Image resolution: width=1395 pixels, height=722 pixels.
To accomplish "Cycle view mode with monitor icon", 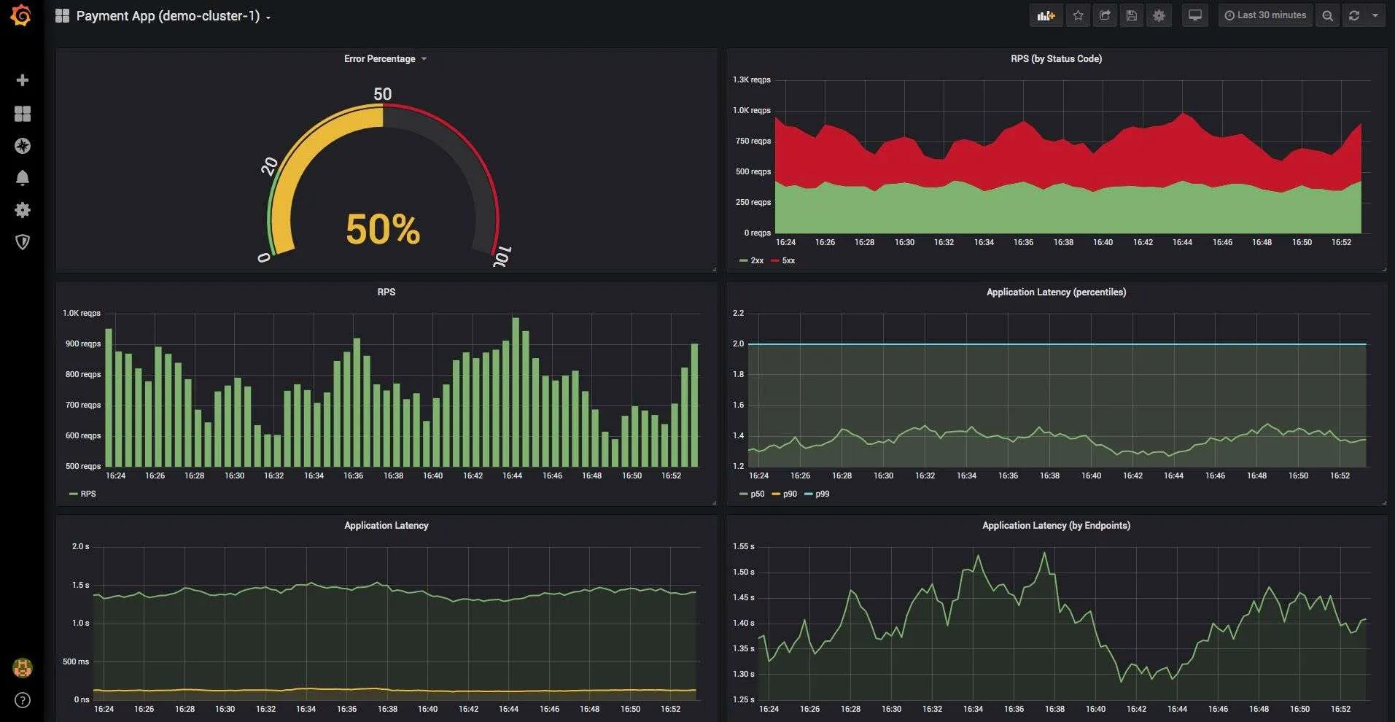I will [1194, 15].
